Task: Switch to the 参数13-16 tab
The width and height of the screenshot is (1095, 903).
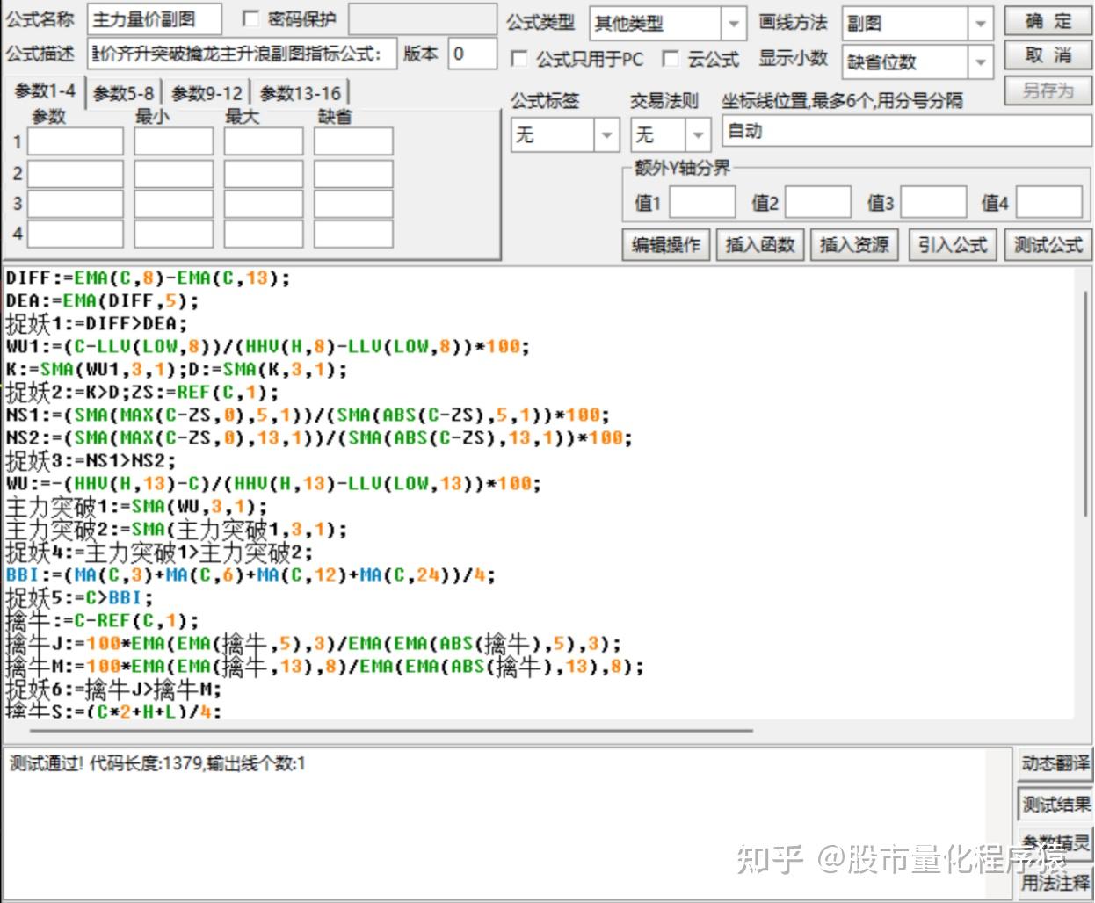Action: (301, 93)
